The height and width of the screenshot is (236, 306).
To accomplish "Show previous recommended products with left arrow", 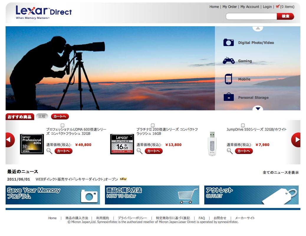I will click(10, 140).
